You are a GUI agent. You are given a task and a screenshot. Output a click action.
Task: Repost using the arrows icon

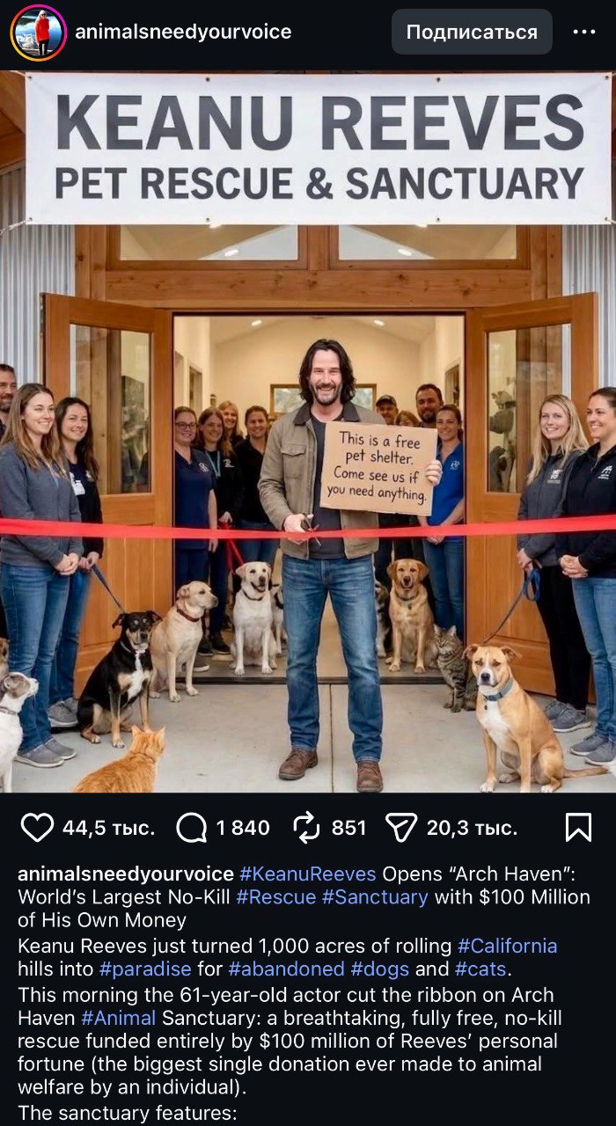(305, 828)
